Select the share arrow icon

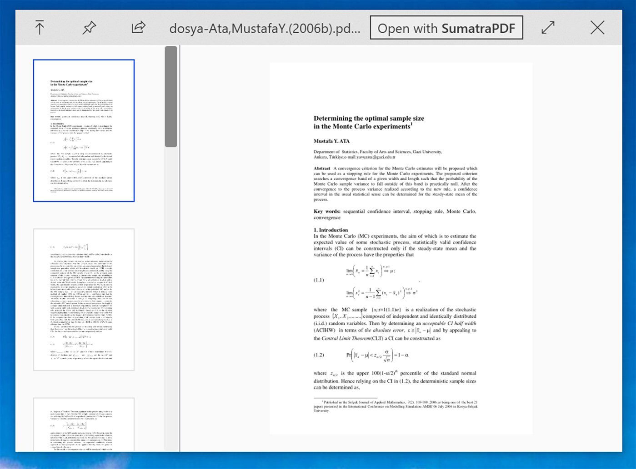(x=138, y=27)
